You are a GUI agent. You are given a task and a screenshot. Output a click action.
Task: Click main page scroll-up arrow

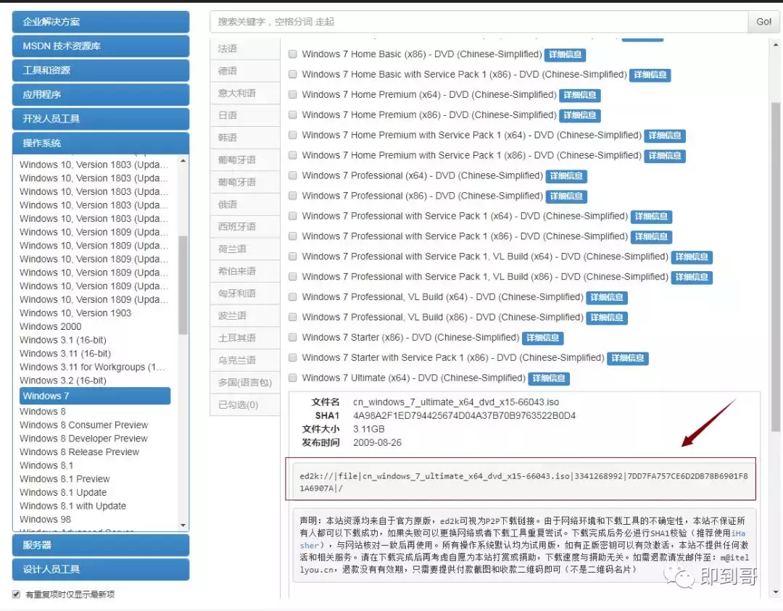point(776,44)
